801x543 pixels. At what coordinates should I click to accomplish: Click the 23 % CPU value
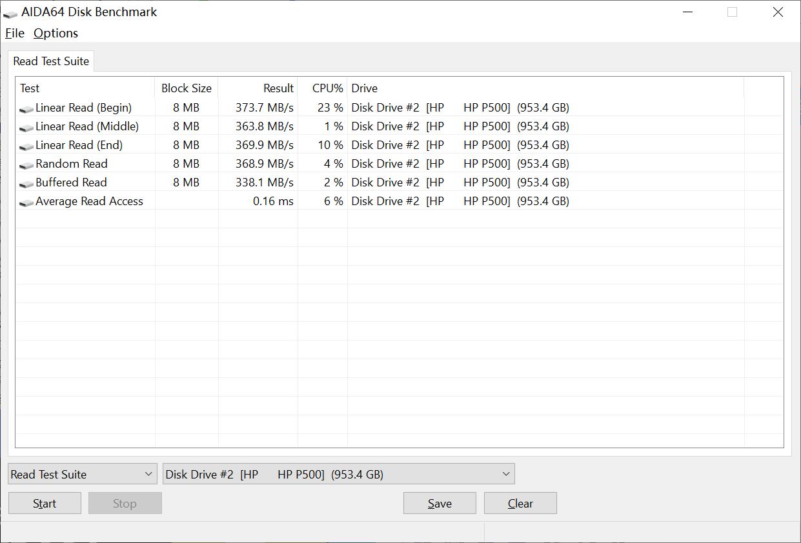click(330, 107)
